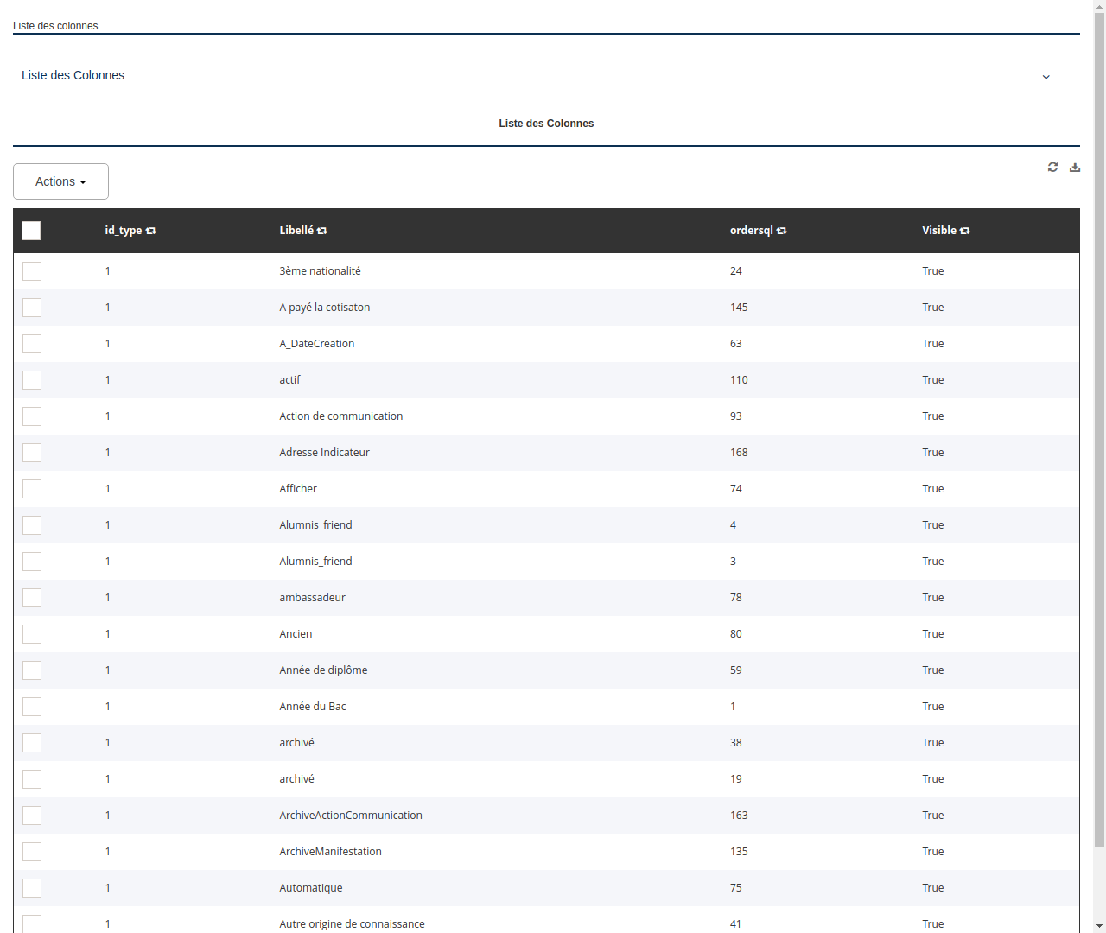Refresh the columns table
This screenshot has height=933, width=1106.
(x=1052, y=167)
